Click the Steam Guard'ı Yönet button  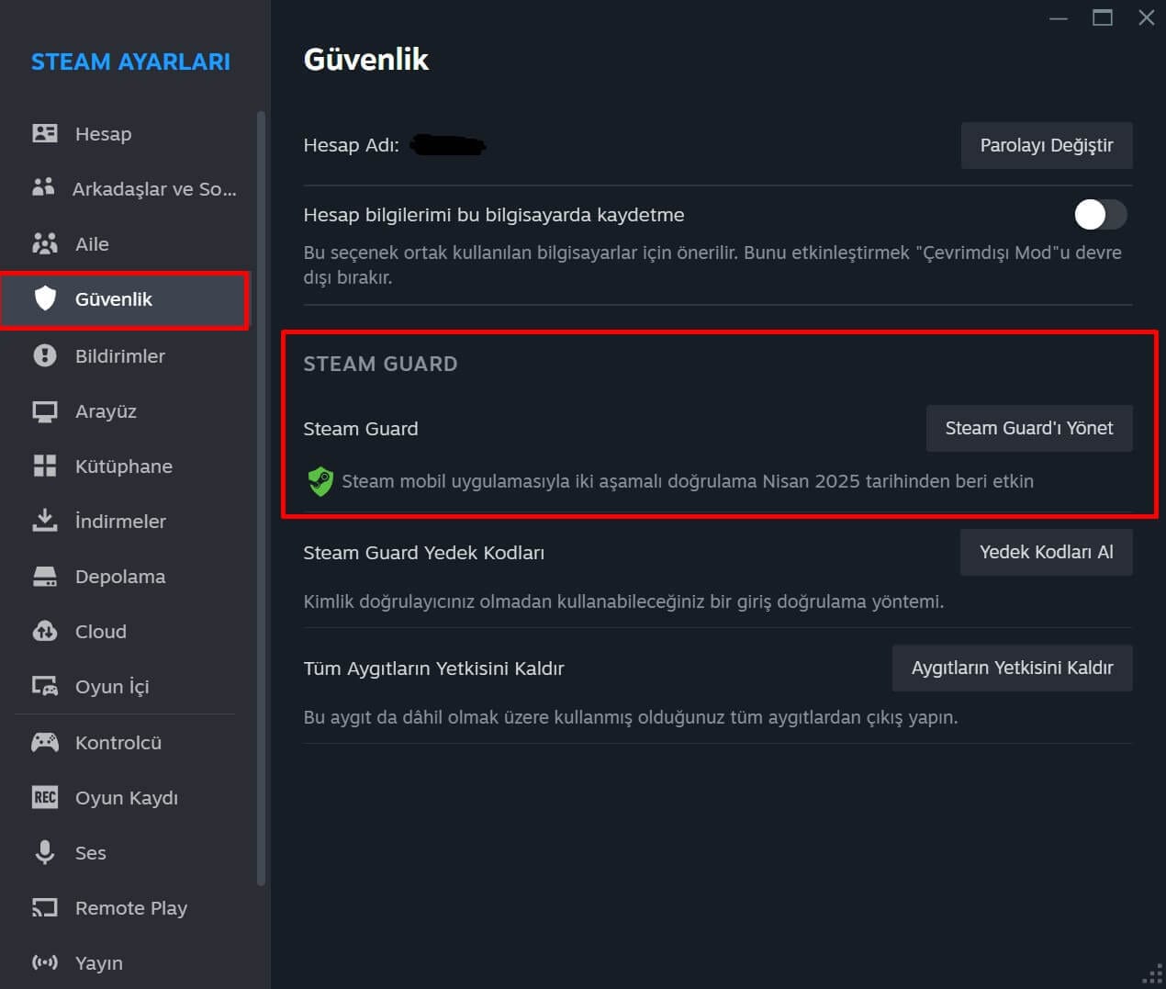(x=1028, y=429)
